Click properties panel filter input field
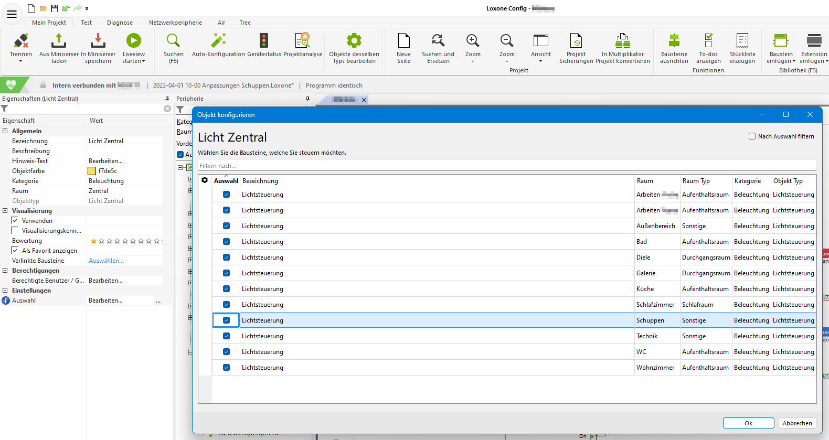Image resolution: width=829 pixels, height=440 pixels. tap(86, 109)
